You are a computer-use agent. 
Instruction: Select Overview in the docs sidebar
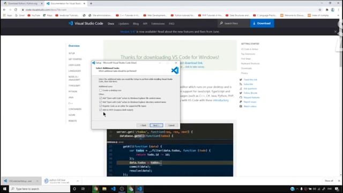pos(74,46)
